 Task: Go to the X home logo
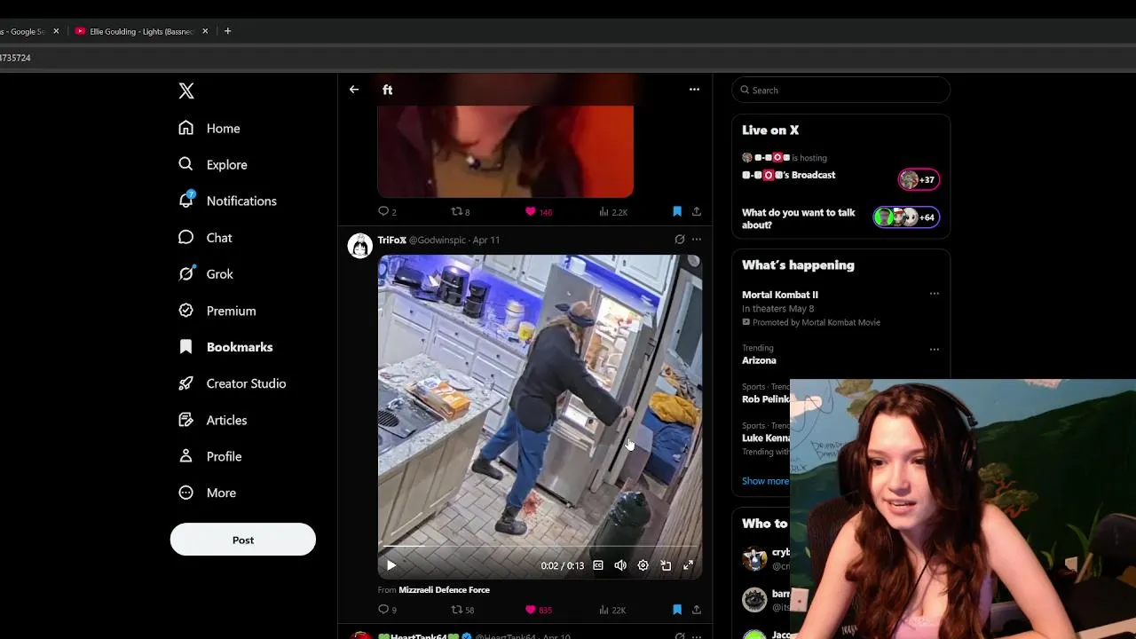186,91
